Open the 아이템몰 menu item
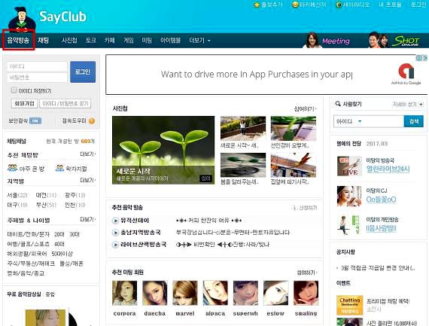Image resolution: width=429 pixels, height=326 pixels. click(x=170, y=40)
